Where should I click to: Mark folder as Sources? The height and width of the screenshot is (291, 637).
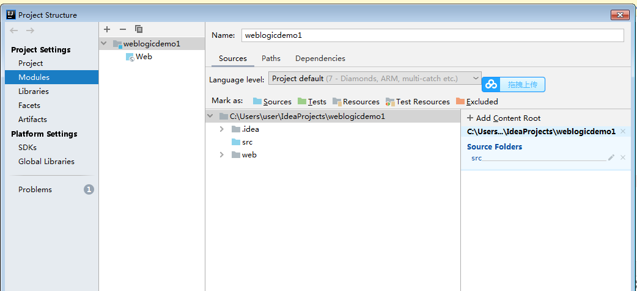(x=272, y=101)
